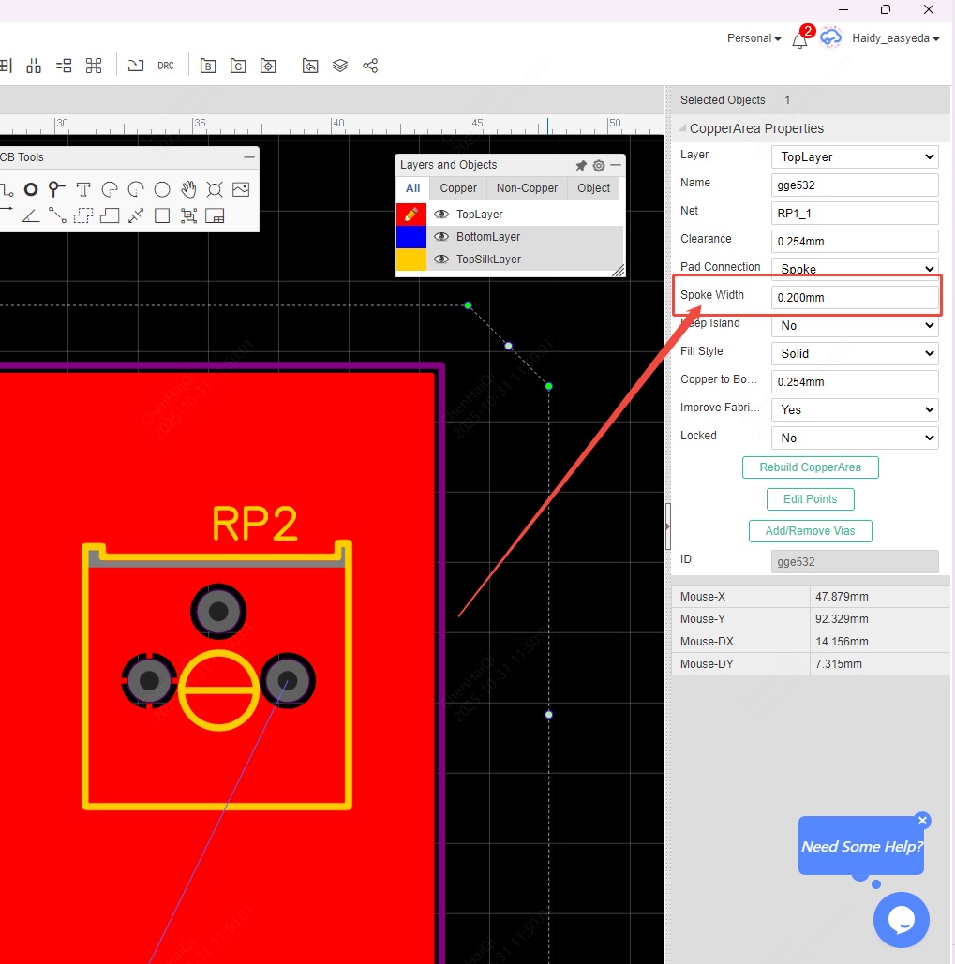Activate the hand pan tool

coord(188,189)
